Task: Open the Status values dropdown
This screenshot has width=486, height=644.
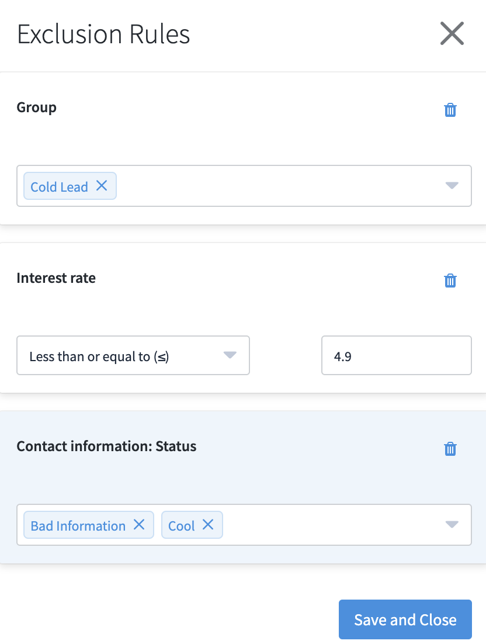Action: pos(451,525)
